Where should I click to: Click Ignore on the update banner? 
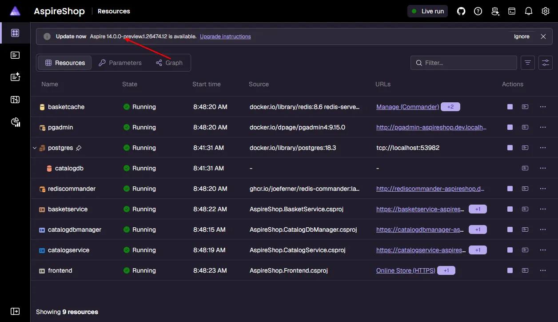click(x=522, y=36)
